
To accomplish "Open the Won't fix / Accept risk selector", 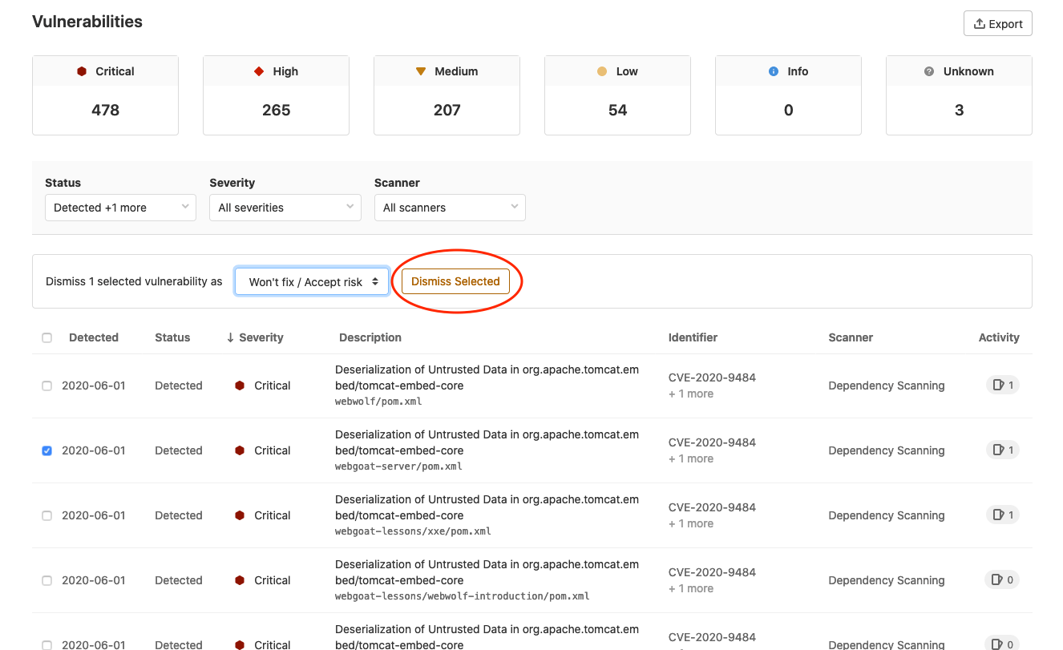I will tap(312, 282).
